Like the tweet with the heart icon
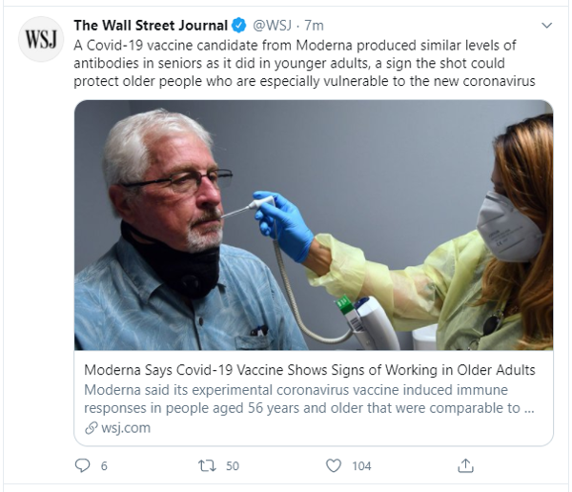 click(x=333, y=465)
